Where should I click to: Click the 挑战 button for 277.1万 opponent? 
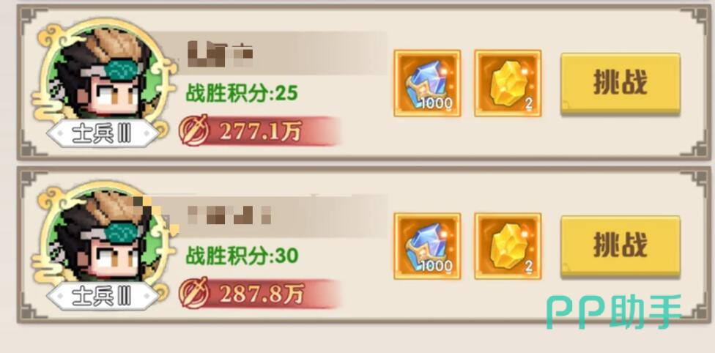click(620, 83)
